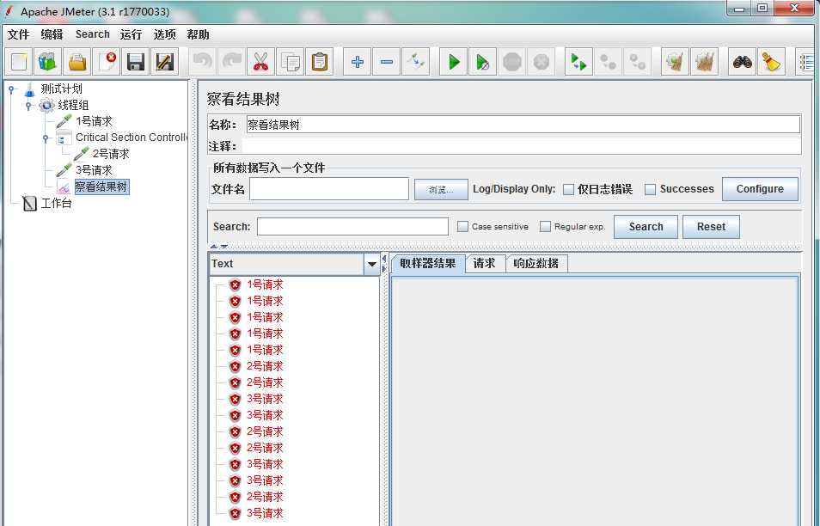Open the 帮助 menu

coord(199,34)
